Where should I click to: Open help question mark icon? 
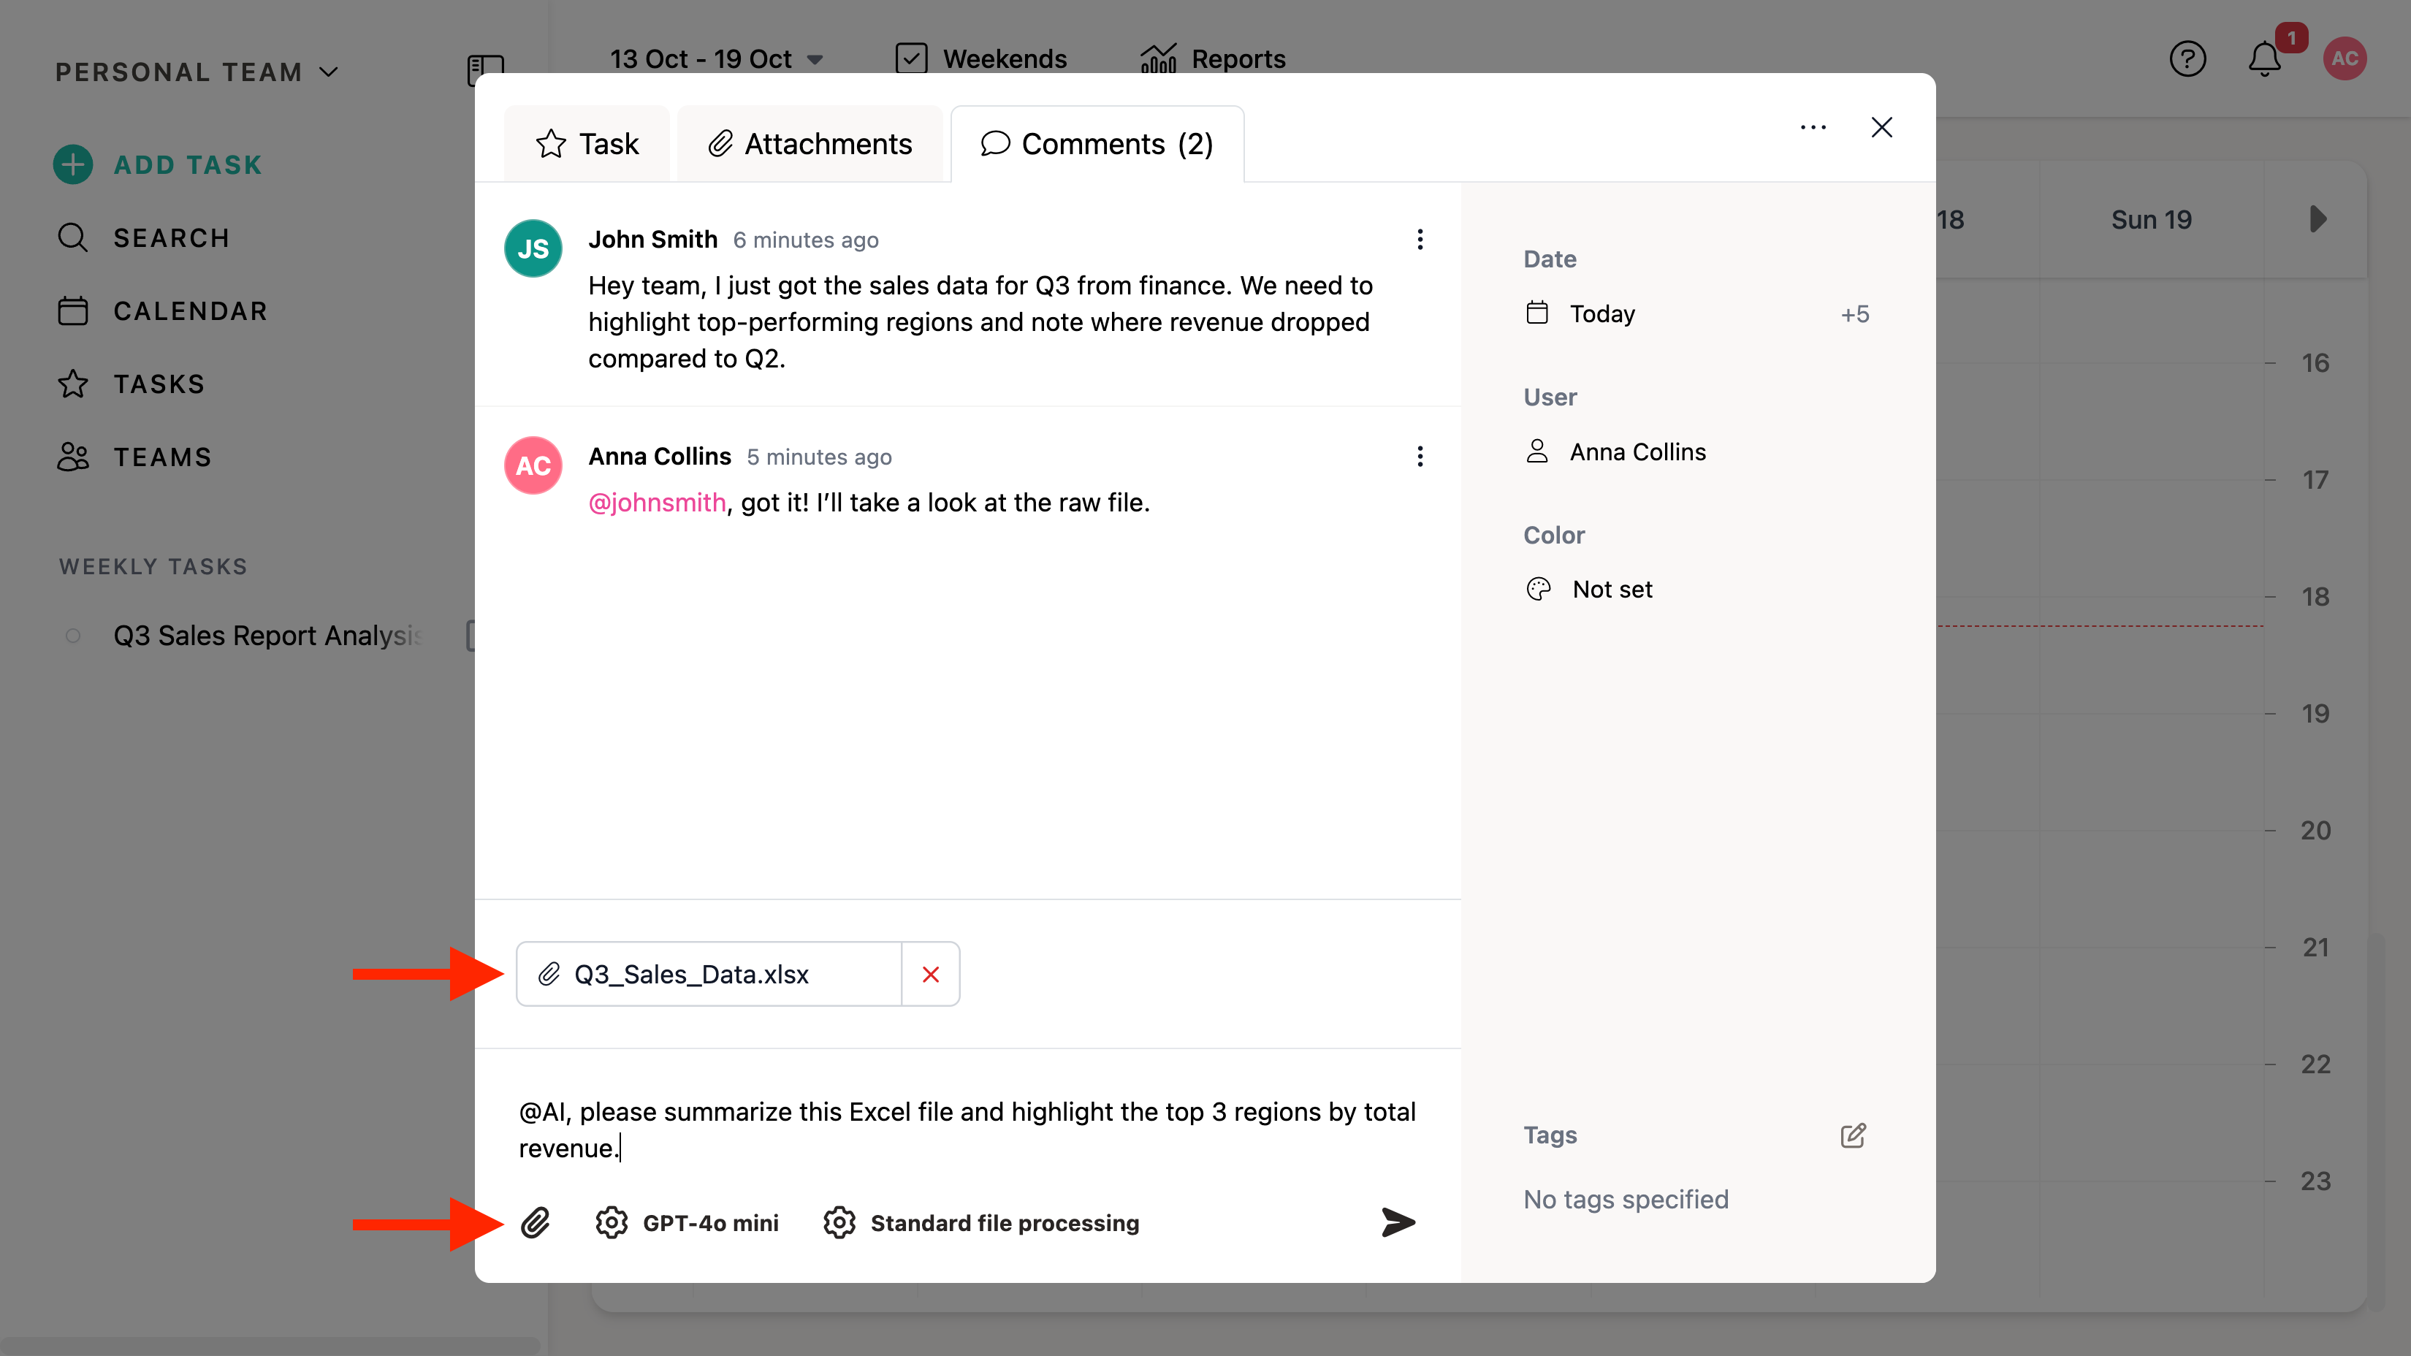click(x=2187, y=59)
